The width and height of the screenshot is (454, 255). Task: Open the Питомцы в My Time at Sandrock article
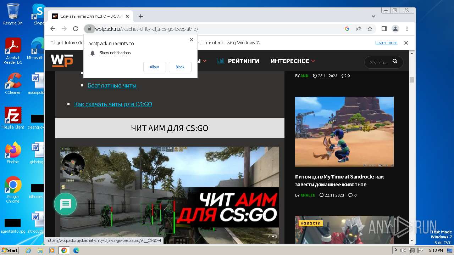pyautogui.click(x=339, y=181)
